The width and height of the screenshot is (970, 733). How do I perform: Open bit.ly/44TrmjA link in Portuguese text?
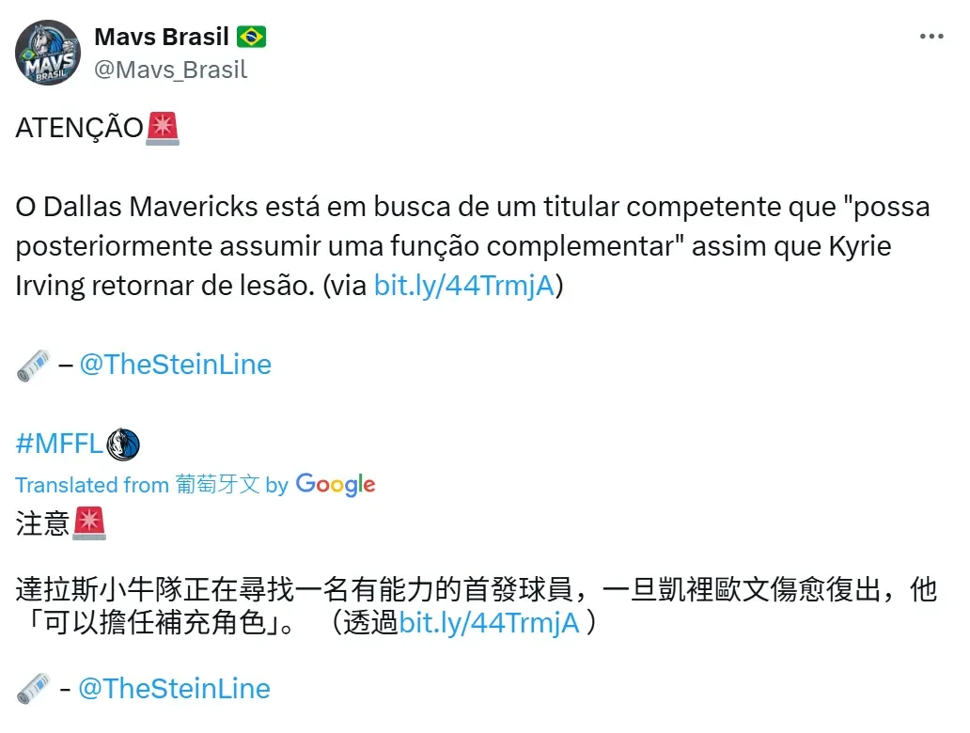click(464, 286)
